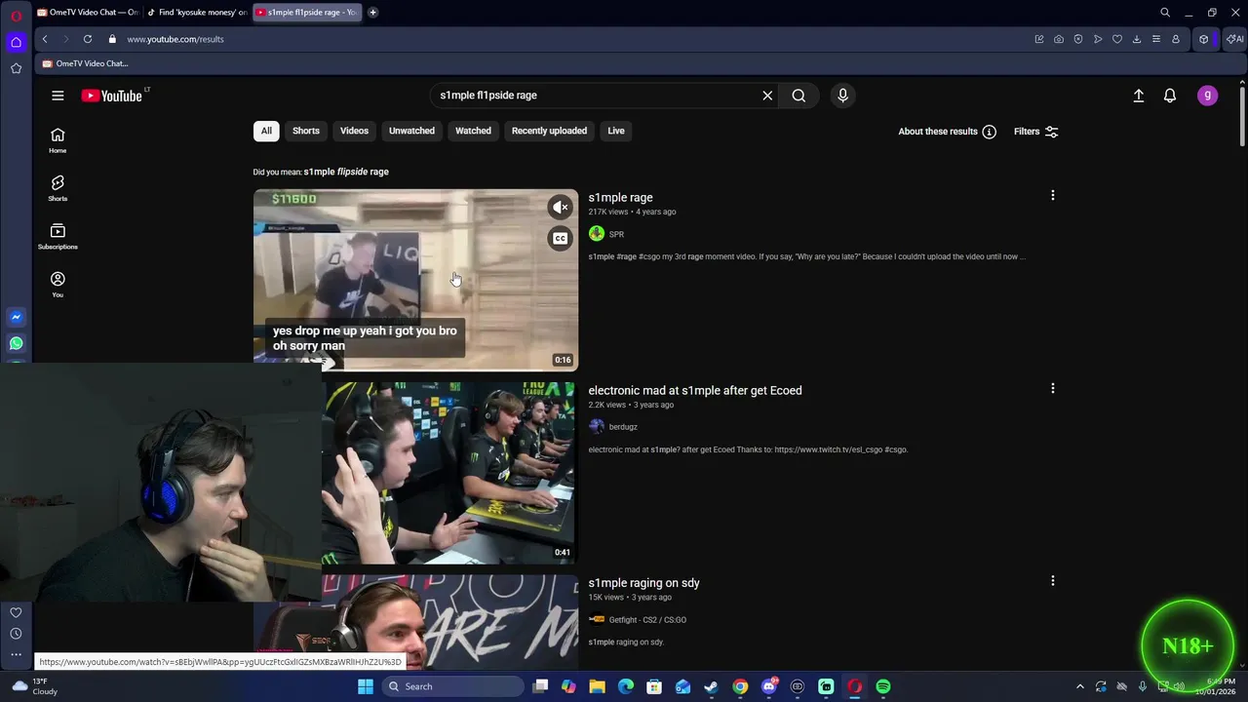Play the s1mple rage video thumbnail
Image resolution: width=1248 pixels, height=702 pixels.
(x=415, y=280)
